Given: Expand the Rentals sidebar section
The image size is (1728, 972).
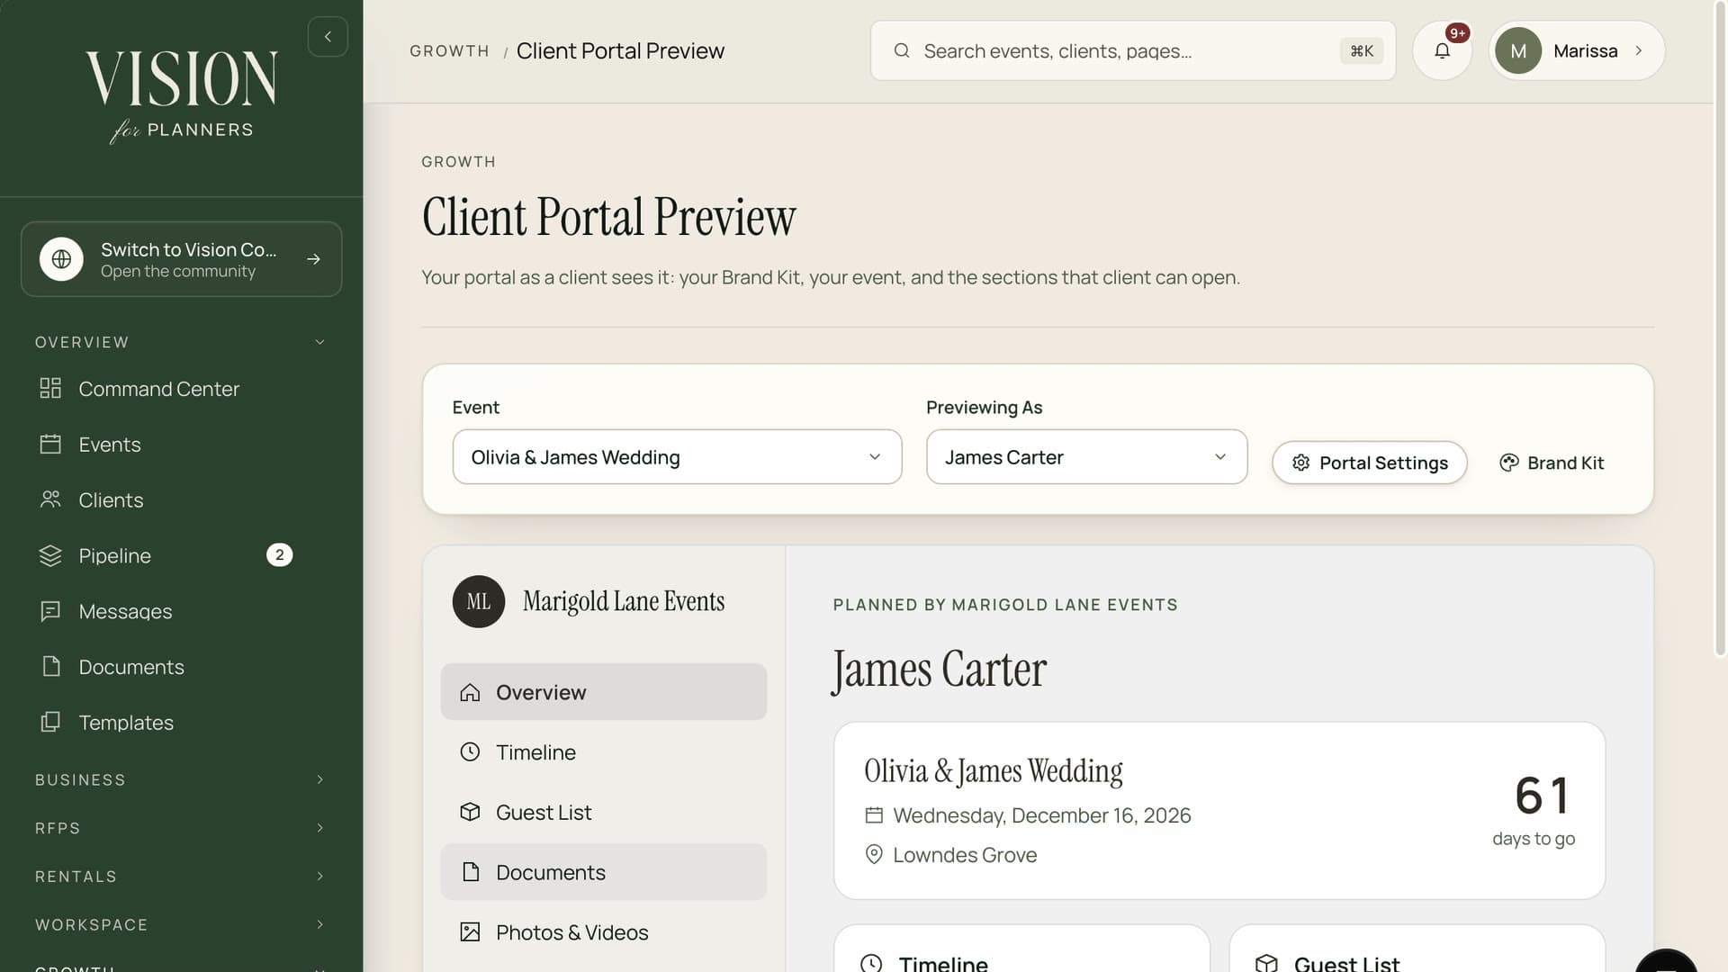Looking at the screenshot, I should point(181,877).
